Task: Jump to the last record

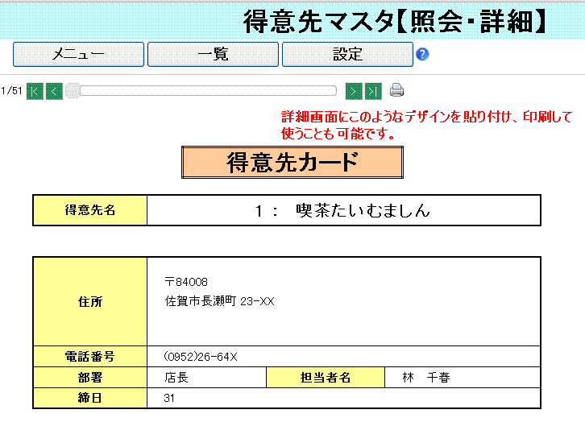Action: point(372,90)
